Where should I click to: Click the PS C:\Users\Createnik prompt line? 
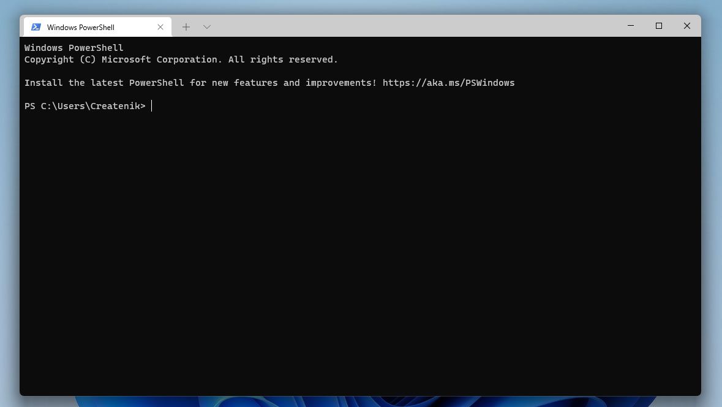pyautogui.click(x=85, y=105)
